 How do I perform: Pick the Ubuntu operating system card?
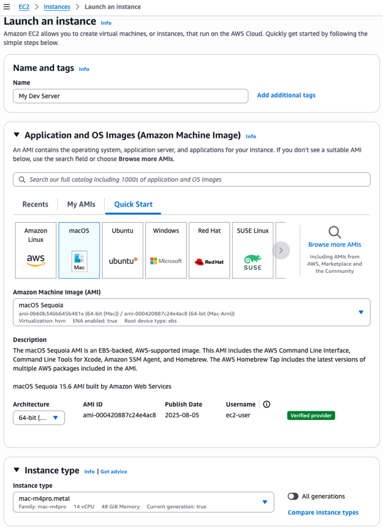click(x=122, y=250)
